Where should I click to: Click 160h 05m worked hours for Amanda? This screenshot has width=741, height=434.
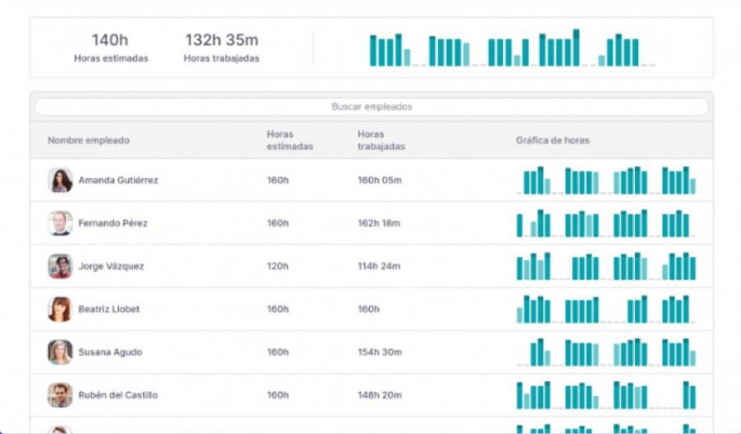380,180
